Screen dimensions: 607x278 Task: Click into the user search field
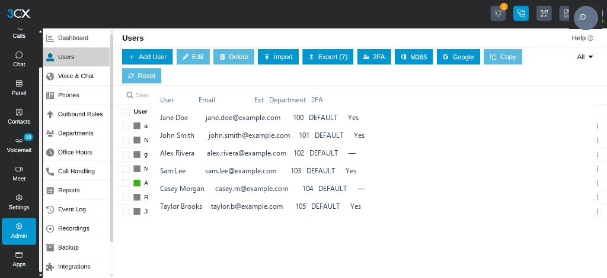[138, 95]
